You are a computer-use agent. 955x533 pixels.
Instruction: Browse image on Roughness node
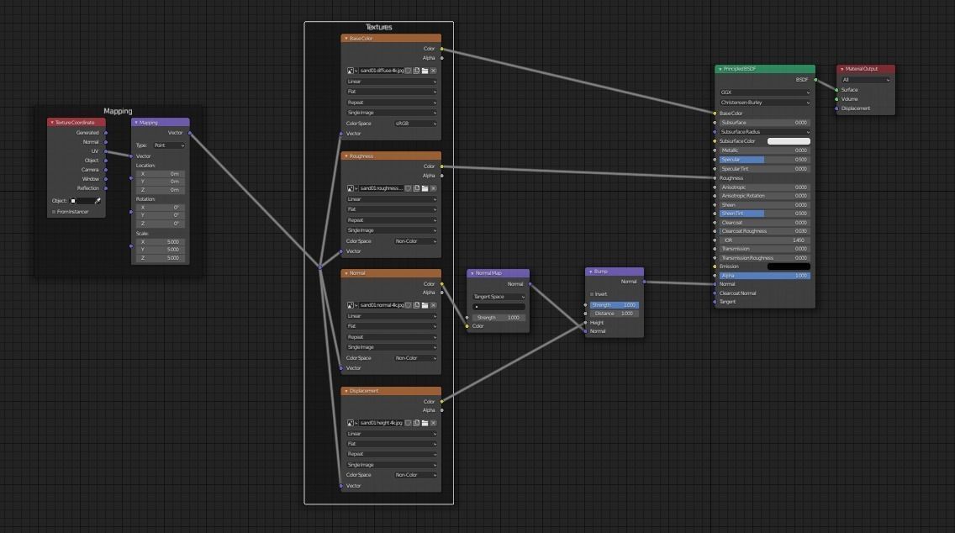coord(351,188)
